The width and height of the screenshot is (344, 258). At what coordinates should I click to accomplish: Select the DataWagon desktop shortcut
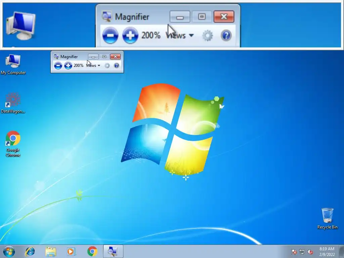coord(13,103)
